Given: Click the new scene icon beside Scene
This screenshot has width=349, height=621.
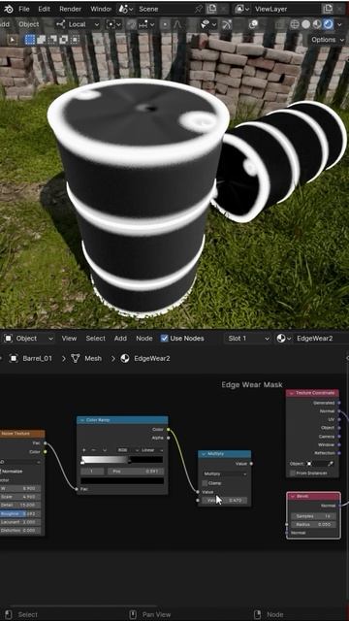Looking at the screenshot, I should tap(211, 9).
